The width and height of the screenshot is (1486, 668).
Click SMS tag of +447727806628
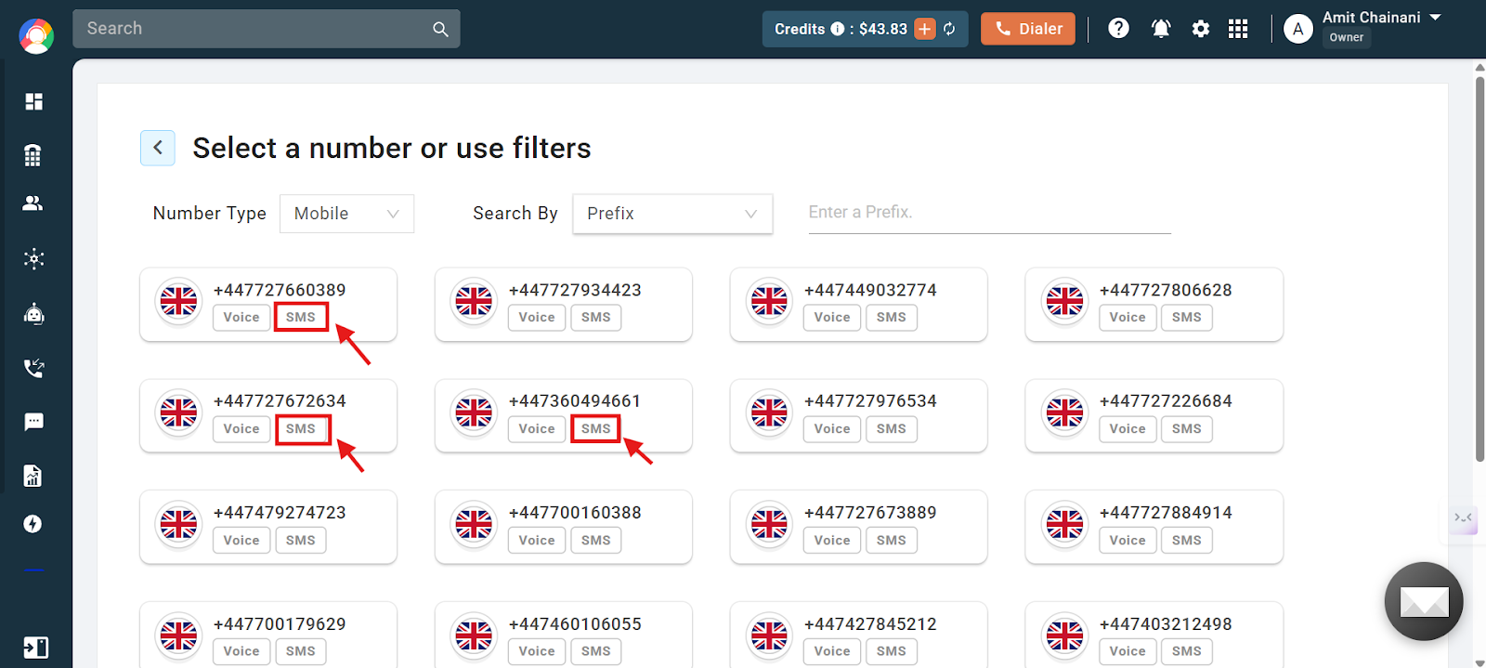(1187, 317)
